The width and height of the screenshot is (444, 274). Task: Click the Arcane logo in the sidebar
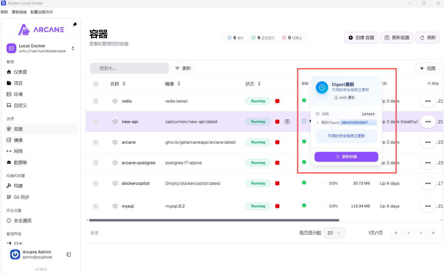(x=41, y=29)
